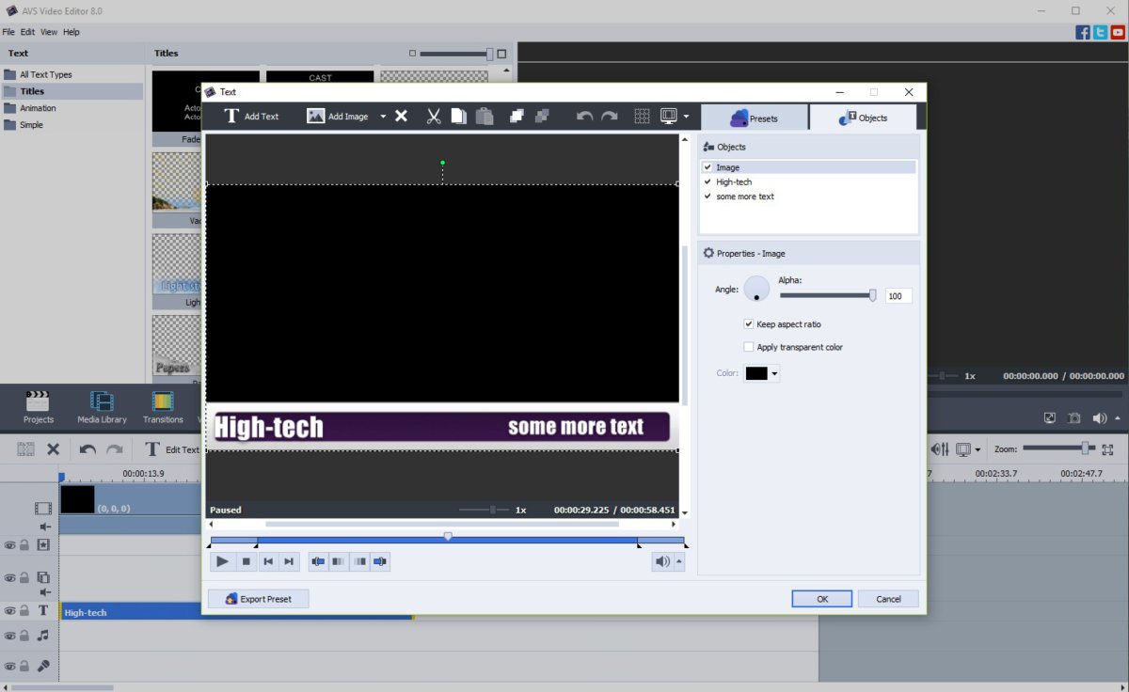Click the Alpha slider handle
This screenshot has width=1129, height=692.
pyautogui.click(x=872, y=295)
